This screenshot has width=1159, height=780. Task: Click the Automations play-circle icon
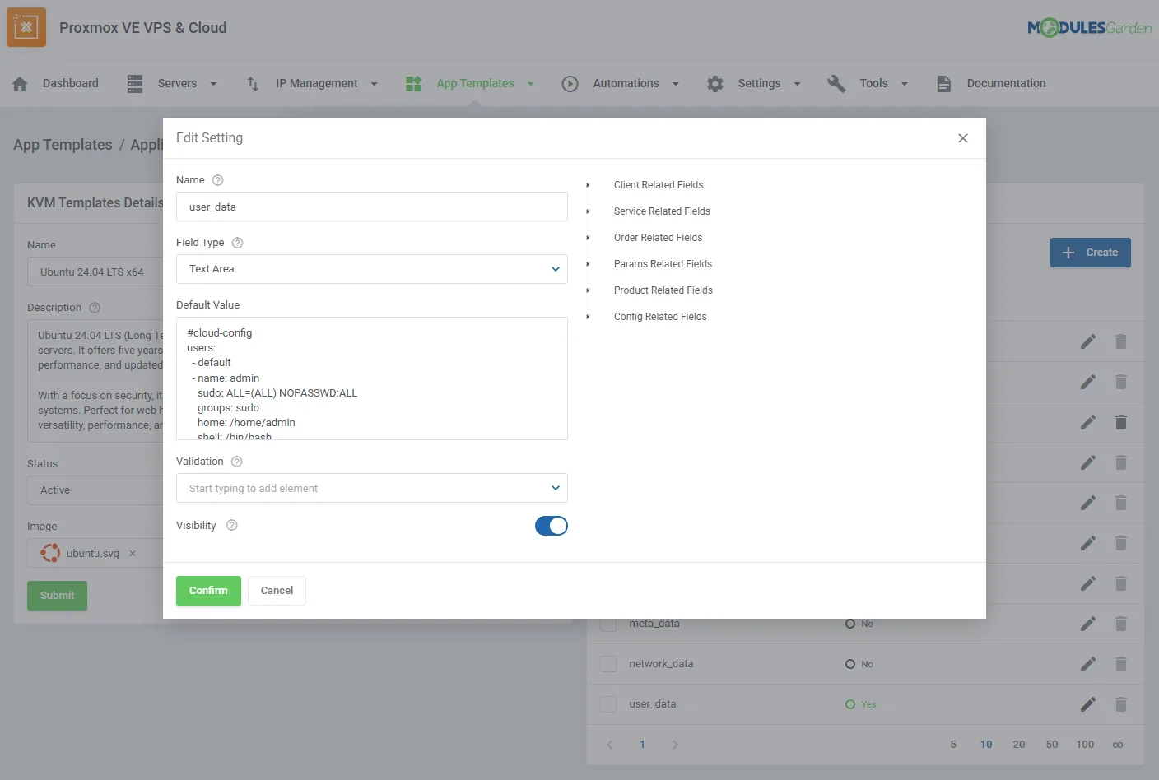570,83
